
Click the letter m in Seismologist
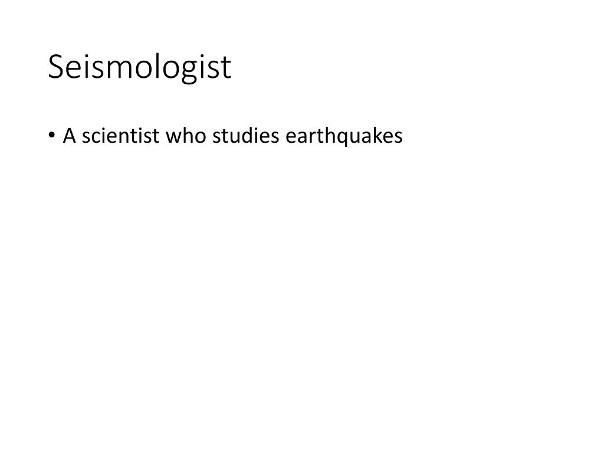(119, 70)
